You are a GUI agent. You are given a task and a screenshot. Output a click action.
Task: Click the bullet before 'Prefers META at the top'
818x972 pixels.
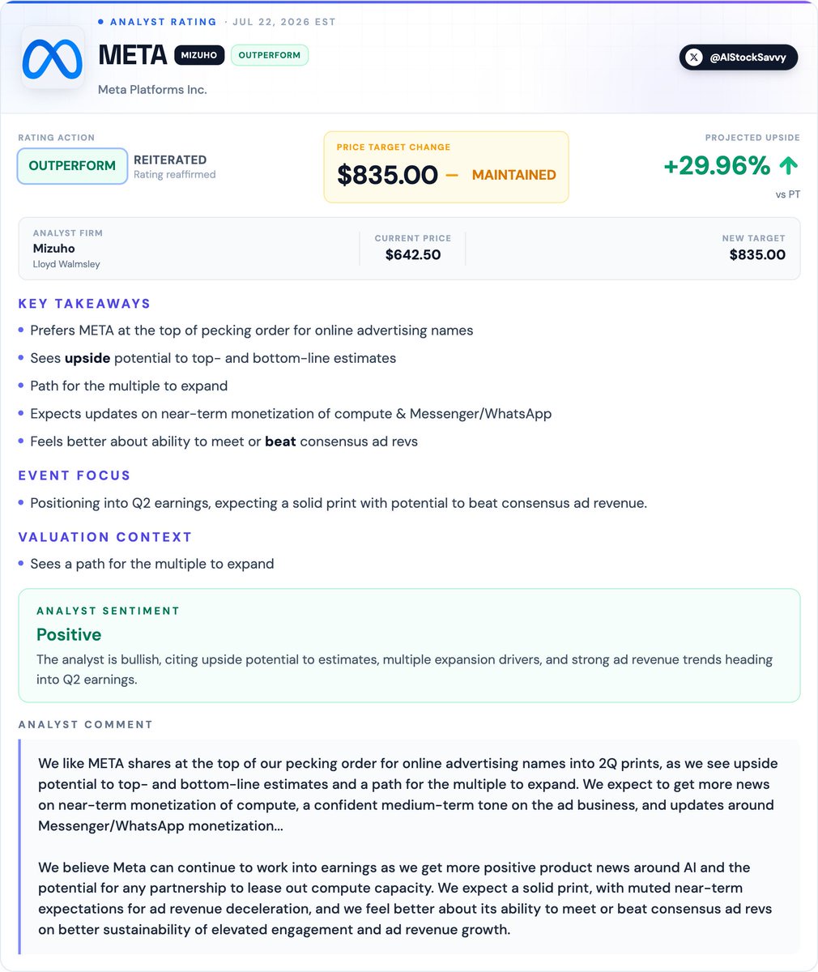21,330
